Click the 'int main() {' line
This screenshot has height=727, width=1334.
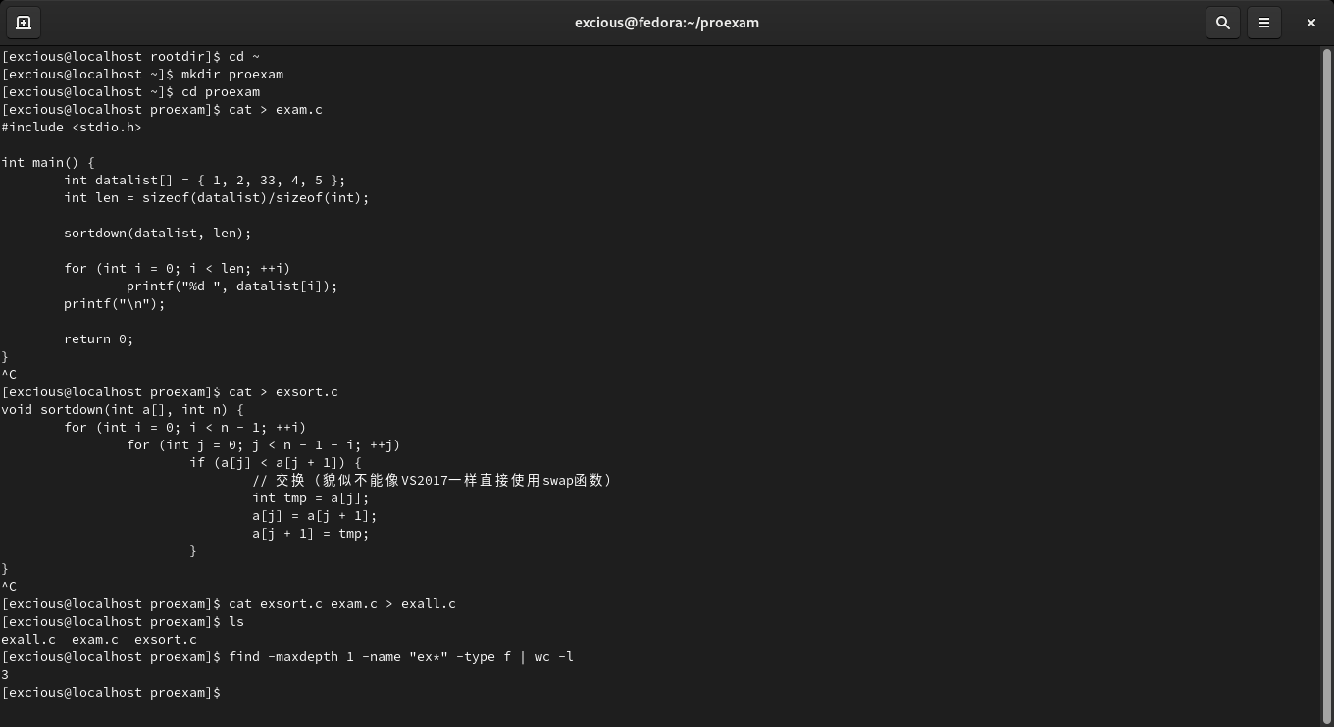48,163
